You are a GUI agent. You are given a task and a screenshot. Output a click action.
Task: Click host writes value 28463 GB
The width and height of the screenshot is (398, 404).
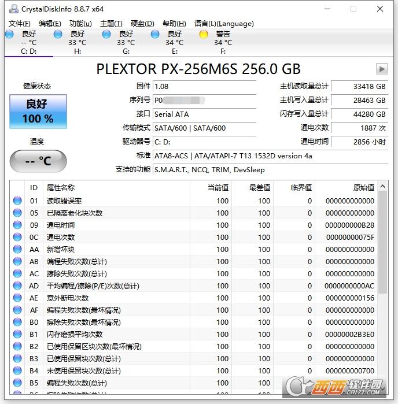pyautogui.click(x=360, y=100)
